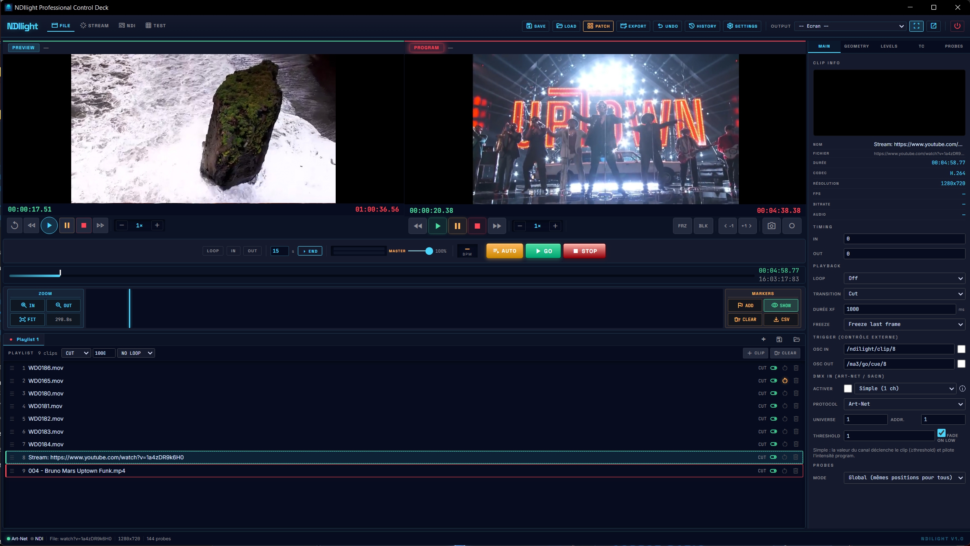The image size is (970, 546).
Task: Open the PROBES tab
Action: point(954,46)
